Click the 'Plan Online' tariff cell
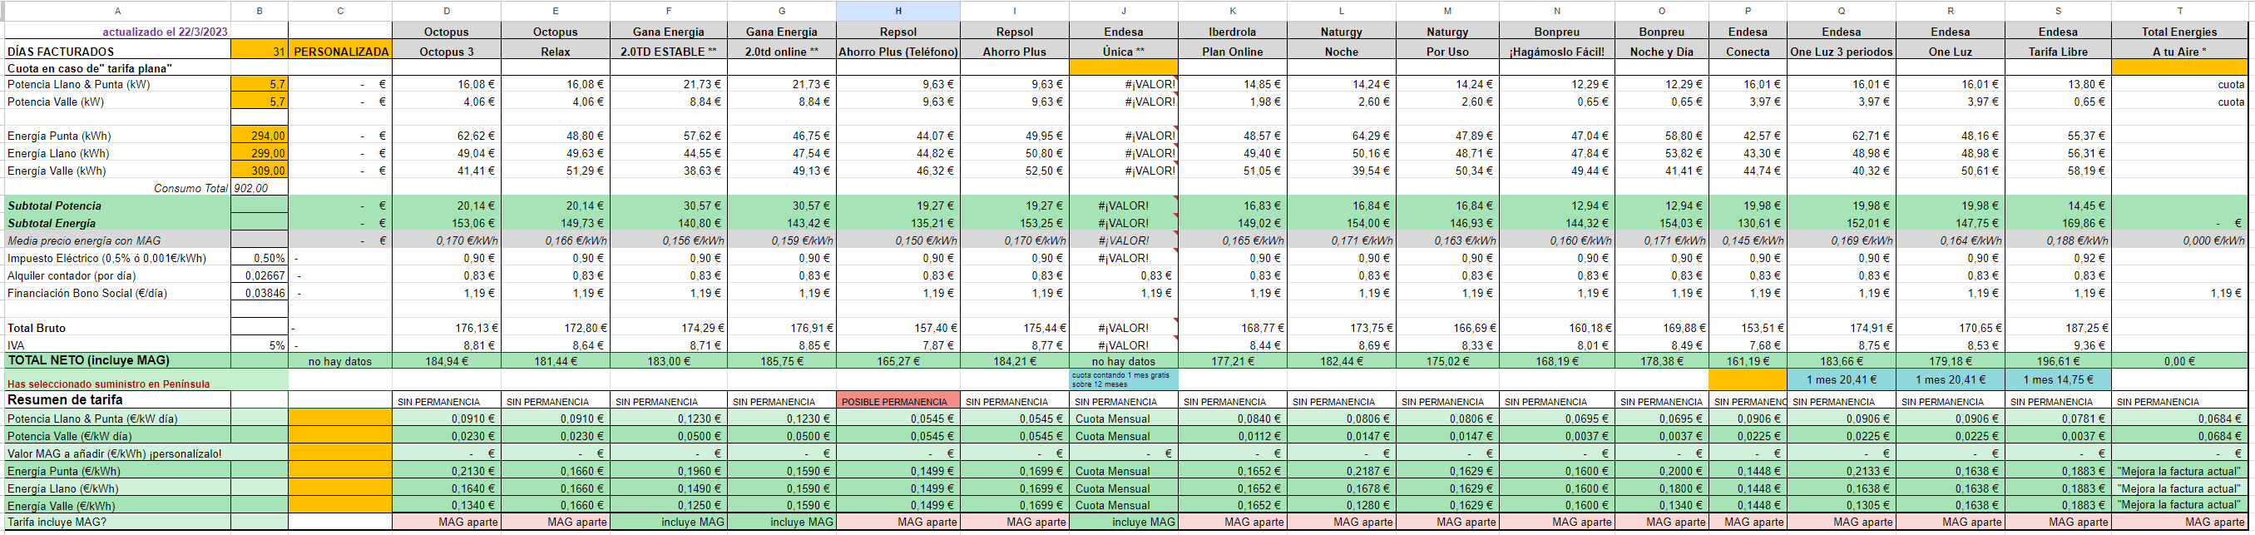The width and height of the screenshot is (2255, 535). 1233,52
